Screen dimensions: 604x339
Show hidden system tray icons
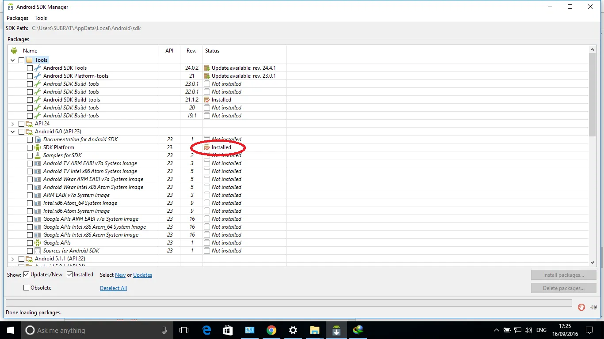pyautogui.click(x=496, y=330)
